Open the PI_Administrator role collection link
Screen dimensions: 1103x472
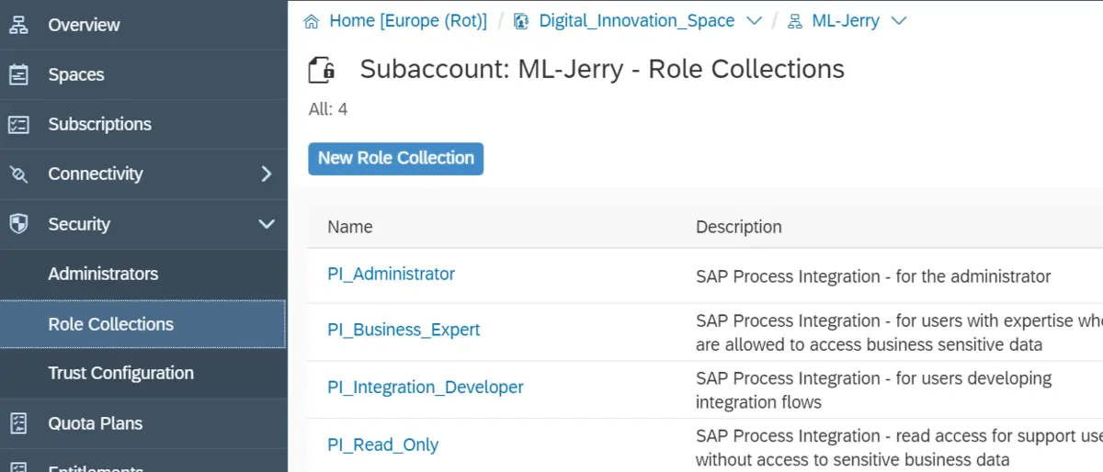click(391, 274)
